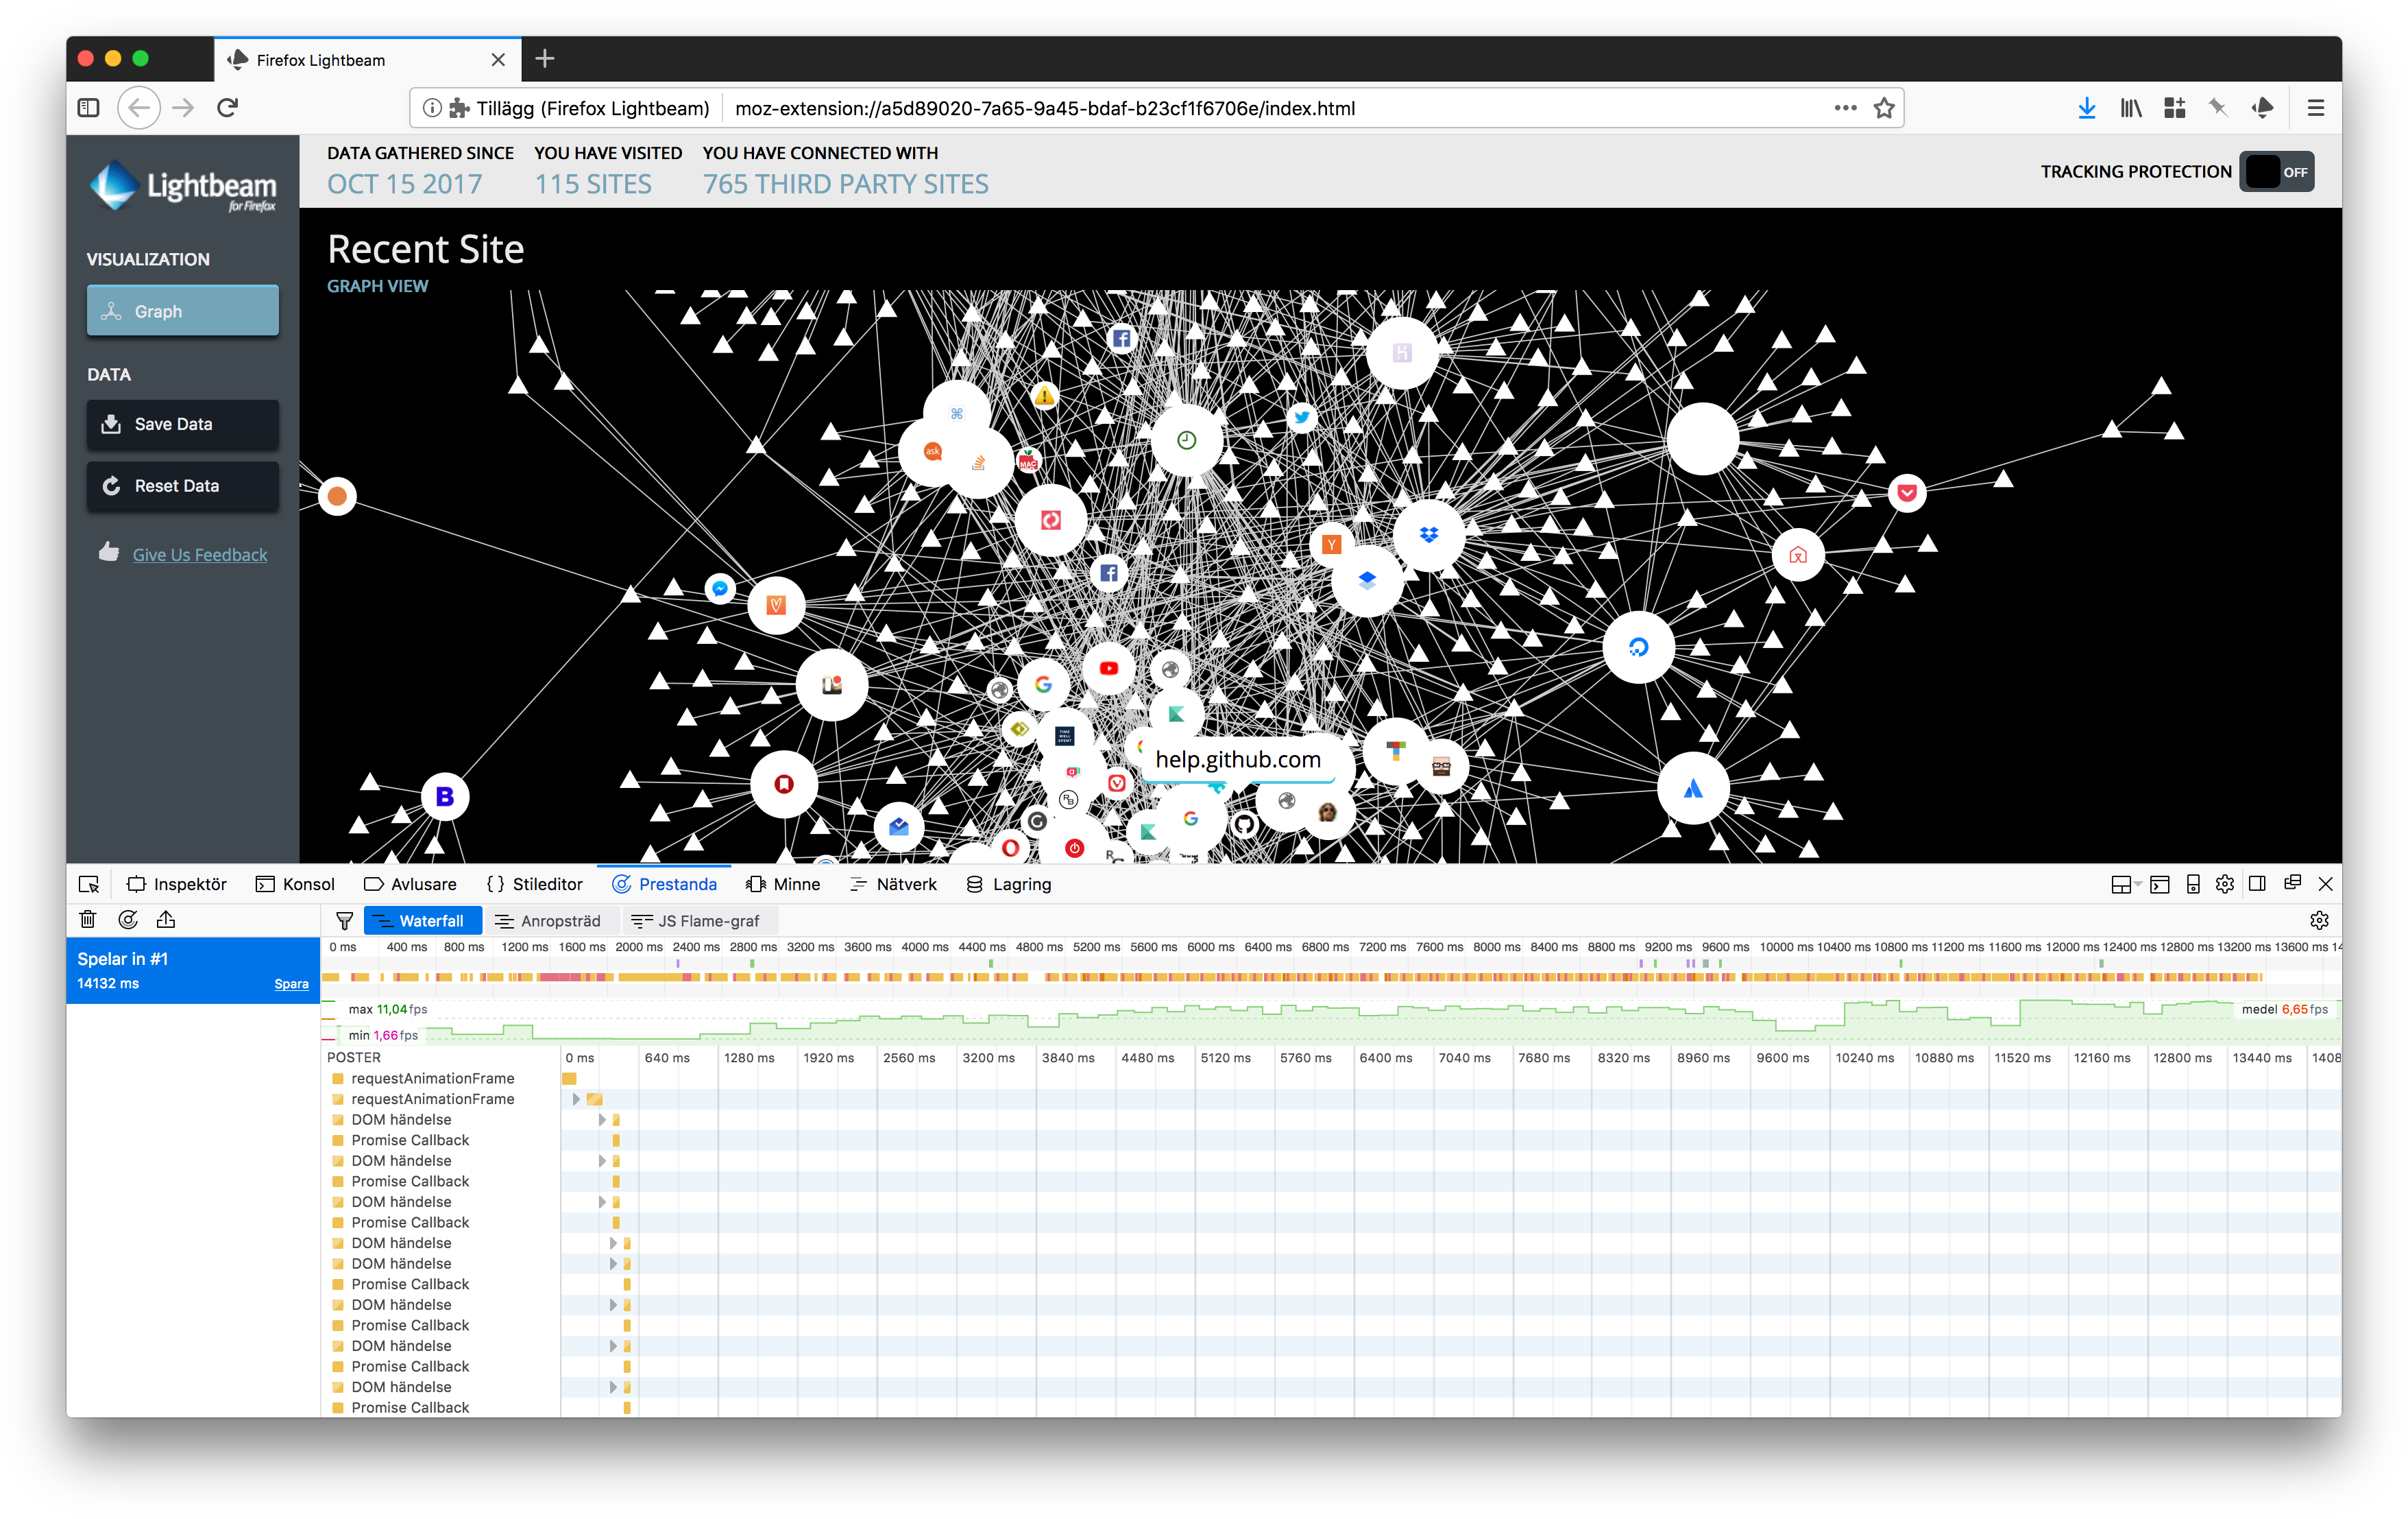Open page actions three-dot menu
Viewport: 2408px width, 1519px height.
click(1845, 108)
